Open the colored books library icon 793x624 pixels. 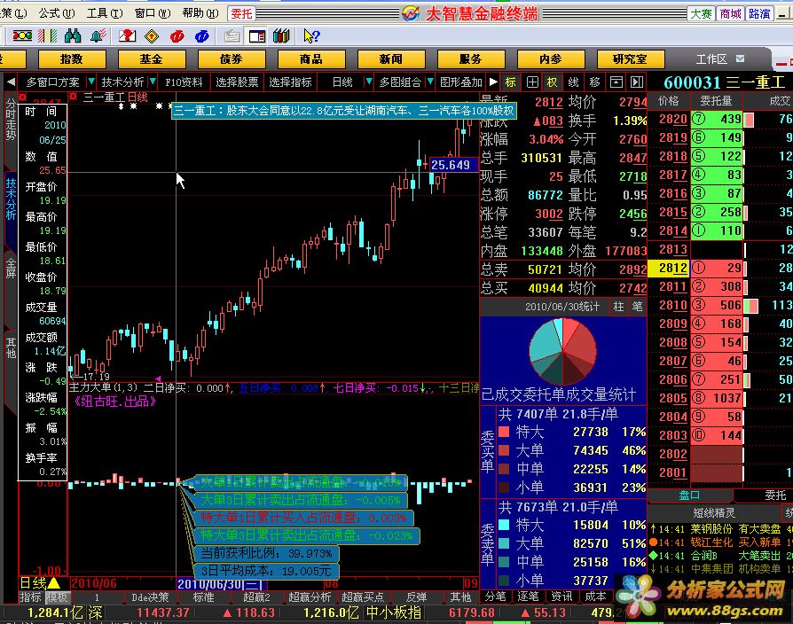point(281,35)
